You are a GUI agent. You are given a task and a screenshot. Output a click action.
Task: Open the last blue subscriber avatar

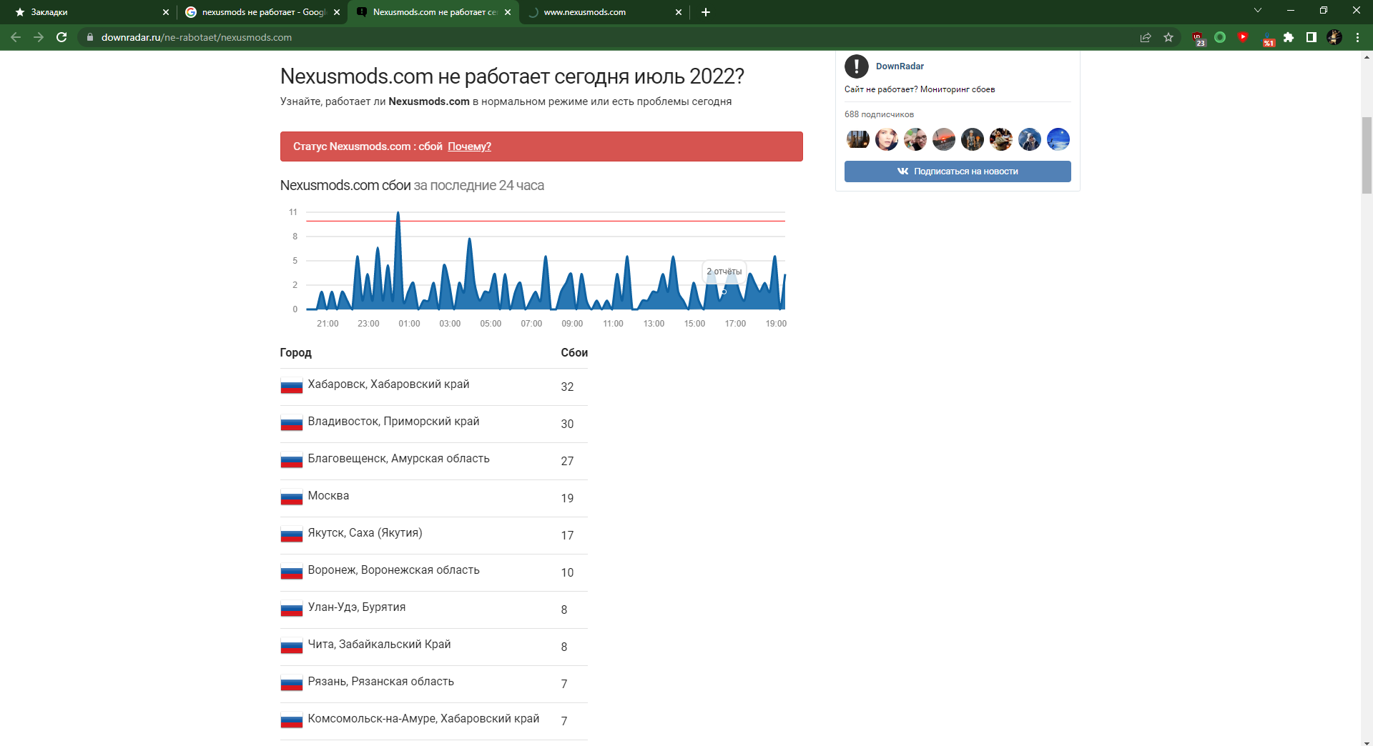[x=1058, y=139]
